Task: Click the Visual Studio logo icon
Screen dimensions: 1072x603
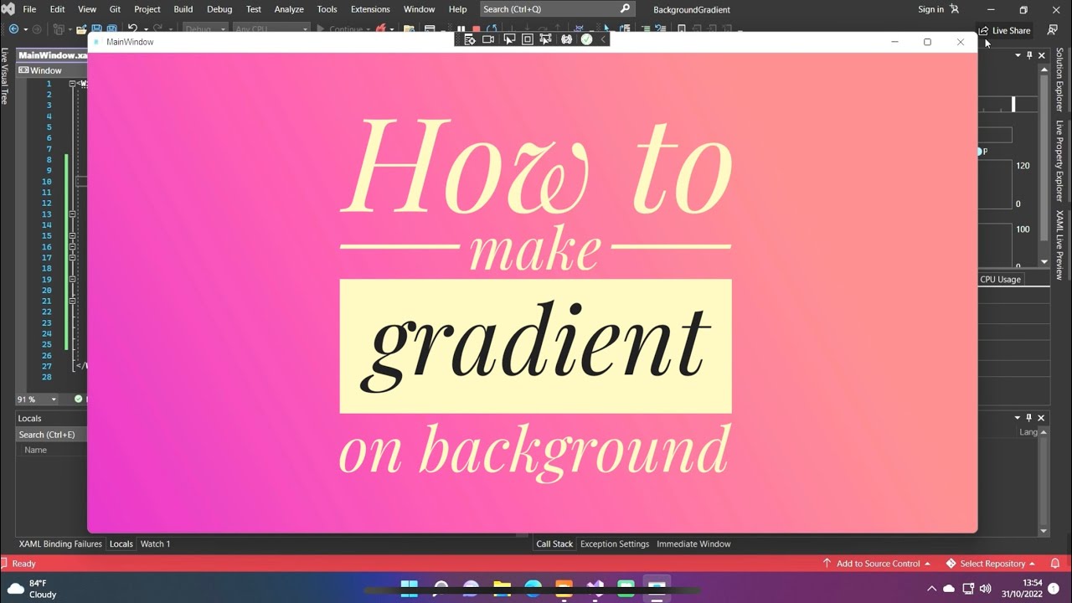Action: (x=8, y=9)
